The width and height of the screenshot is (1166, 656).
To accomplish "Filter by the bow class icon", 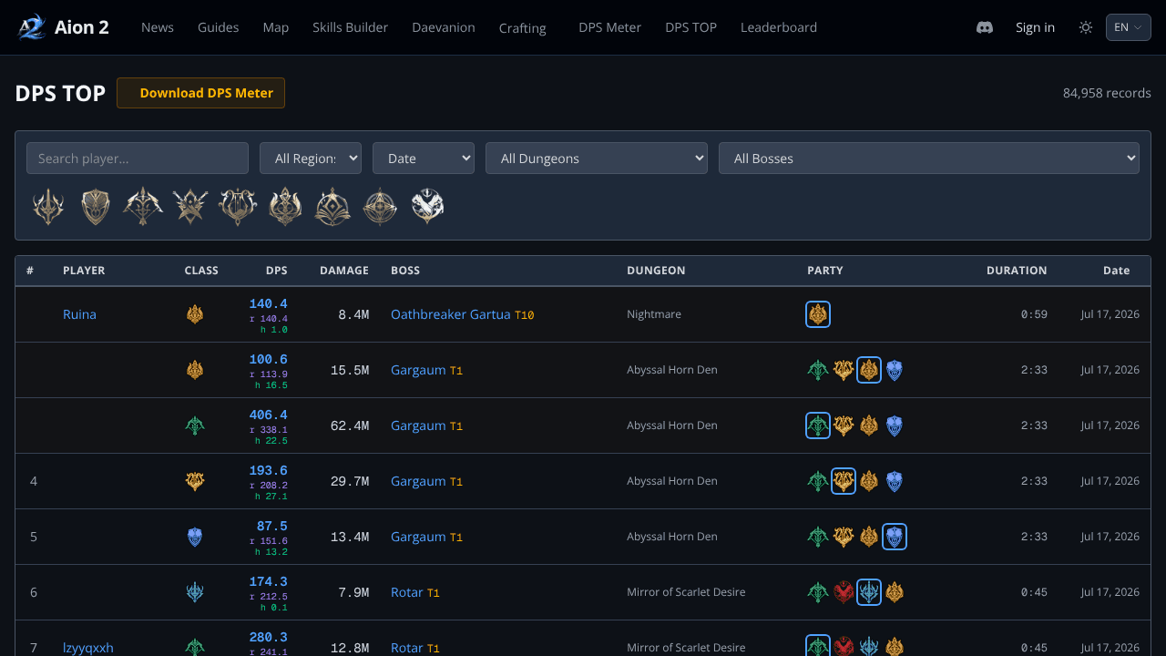I will click(x=143, y=207).
